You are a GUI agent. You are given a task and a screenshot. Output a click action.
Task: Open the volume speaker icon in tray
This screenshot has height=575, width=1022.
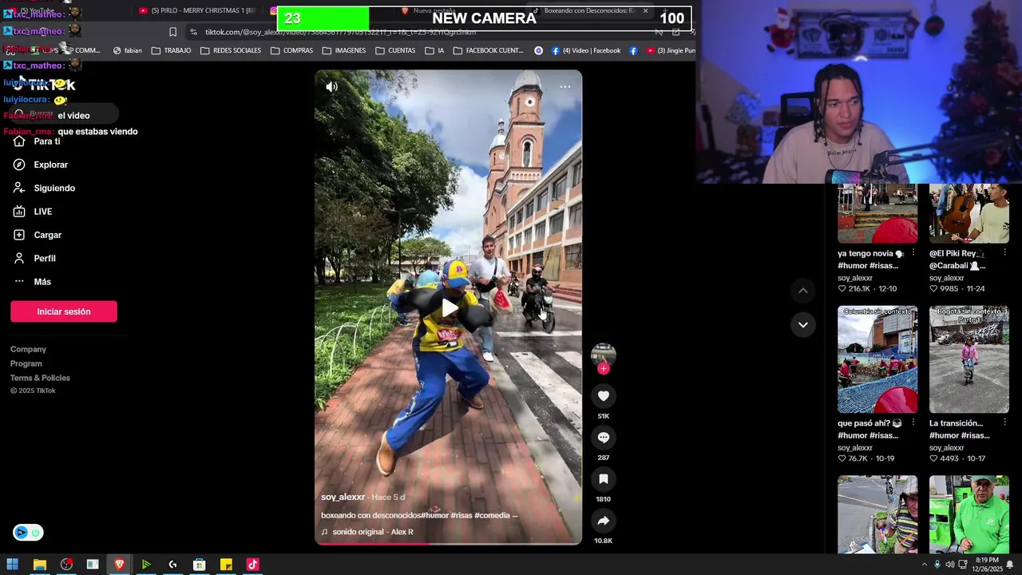(950, 565)
